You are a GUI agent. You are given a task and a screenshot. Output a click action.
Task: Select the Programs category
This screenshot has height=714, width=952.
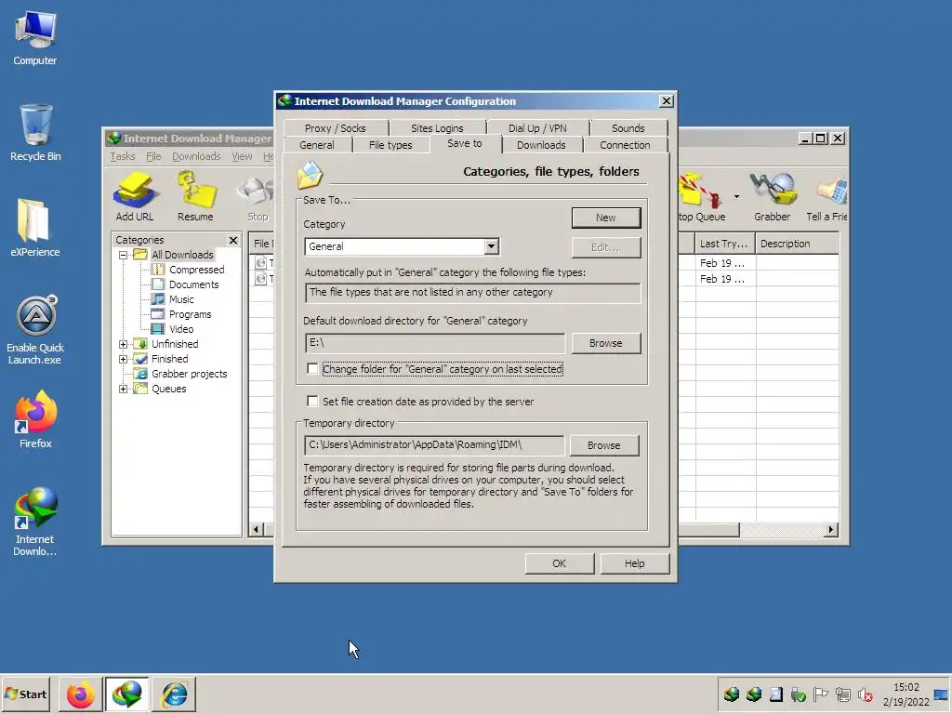pyautogui.click(x=190, y=314)
